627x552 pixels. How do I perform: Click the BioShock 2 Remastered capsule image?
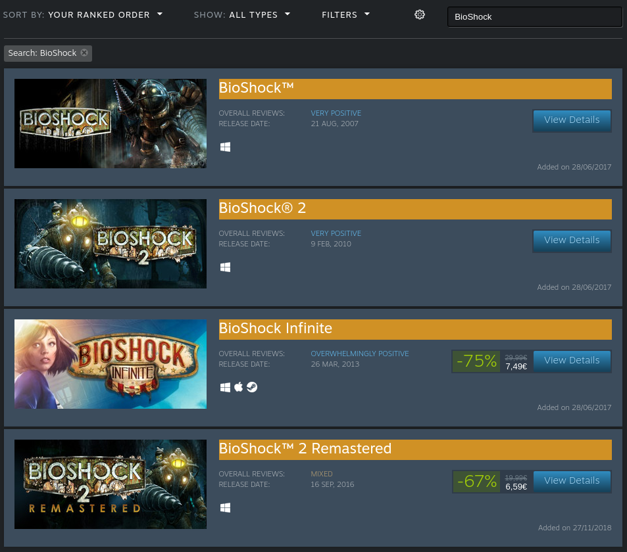click(x=111, y=484)
